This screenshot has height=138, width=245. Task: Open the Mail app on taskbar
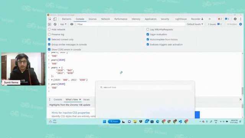(x=147, y=121)
